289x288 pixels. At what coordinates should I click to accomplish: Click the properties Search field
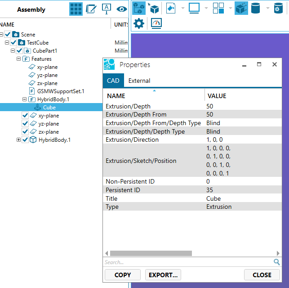(x=188, y=262)
